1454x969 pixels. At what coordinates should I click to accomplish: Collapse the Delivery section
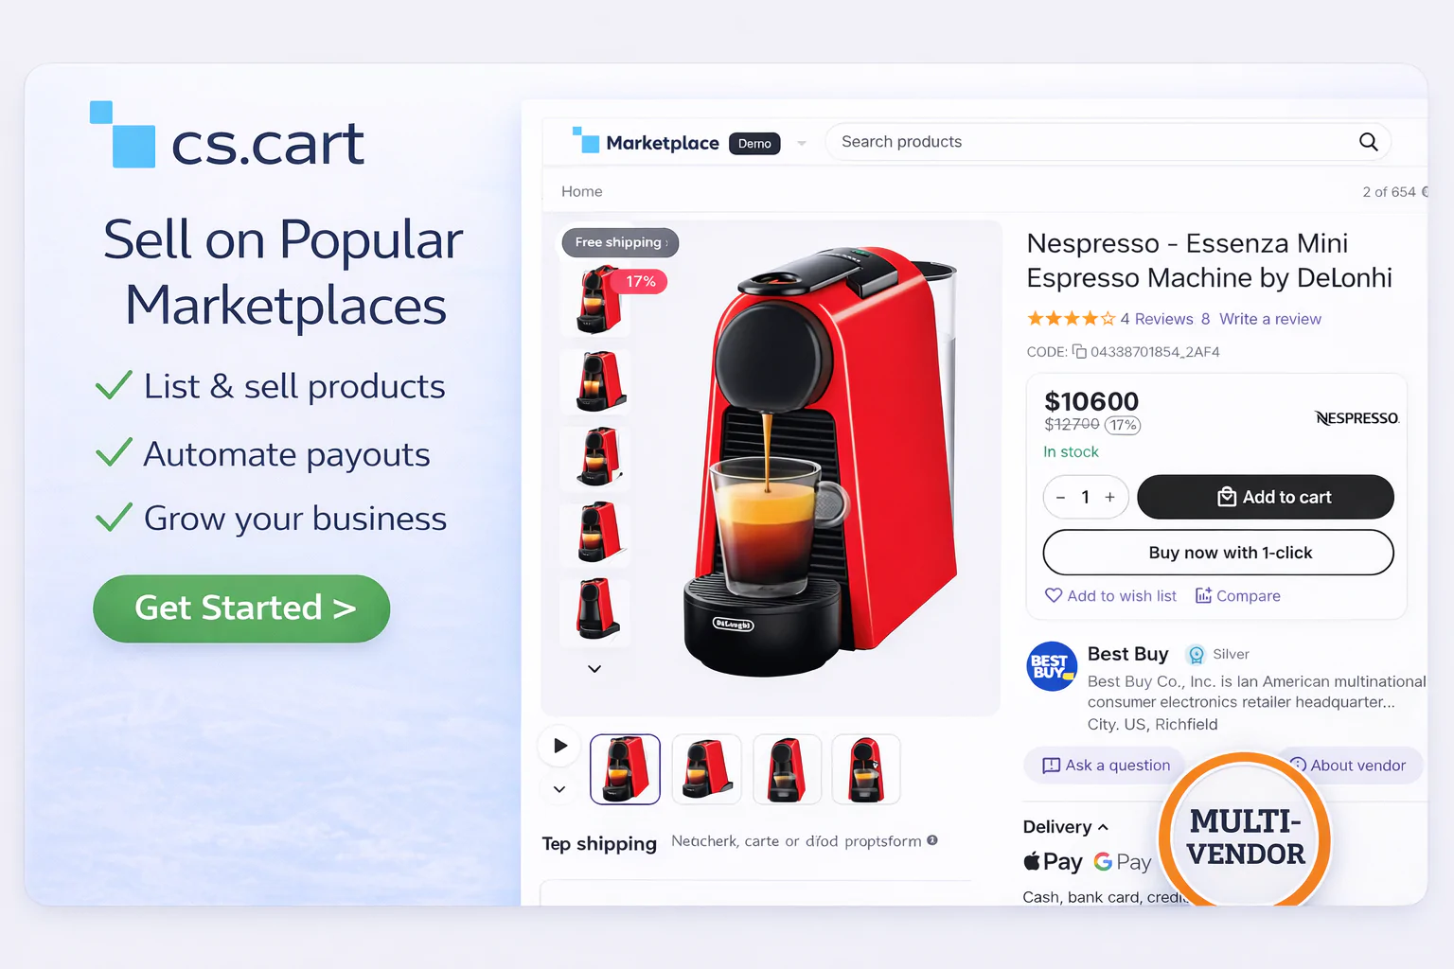coord(1103,827)
